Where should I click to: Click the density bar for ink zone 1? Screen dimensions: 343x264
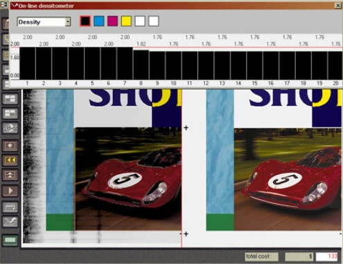(27, 64)
